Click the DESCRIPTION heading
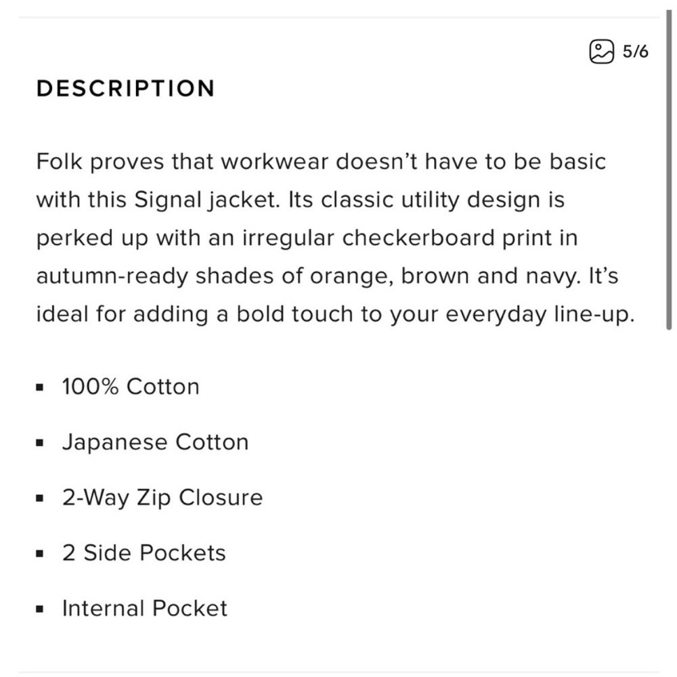Screen dimensions: 677x677 [125, 89]
